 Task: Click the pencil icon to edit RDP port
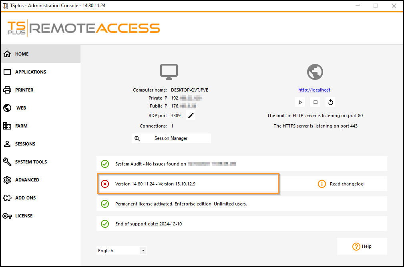(x=191, y=116)
